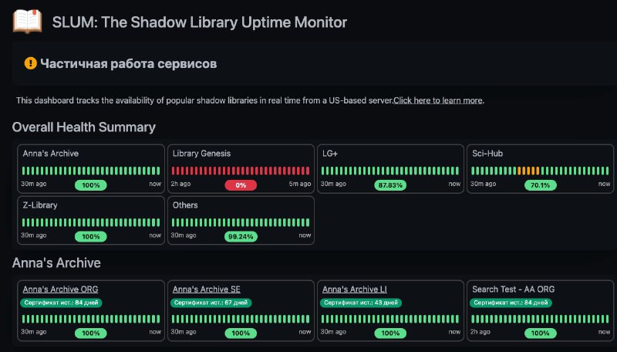The image size is (617, 352).
Task: Click Library Genesis red 0% badge
Action: (x=241, y=185)
